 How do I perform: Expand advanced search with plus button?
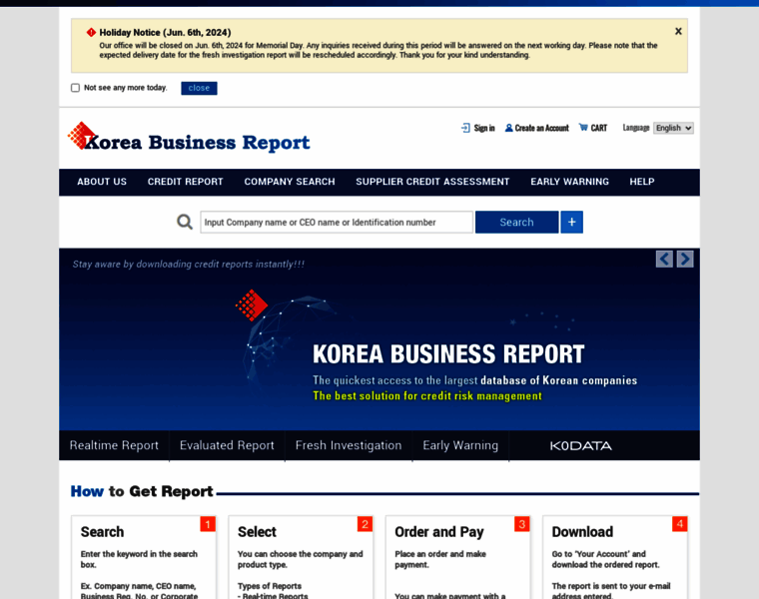click(x=571, y=222)
